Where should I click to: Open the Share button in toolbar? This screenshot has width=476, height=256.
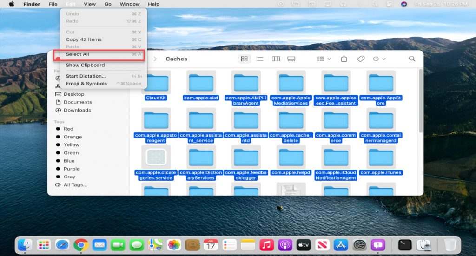344,59
